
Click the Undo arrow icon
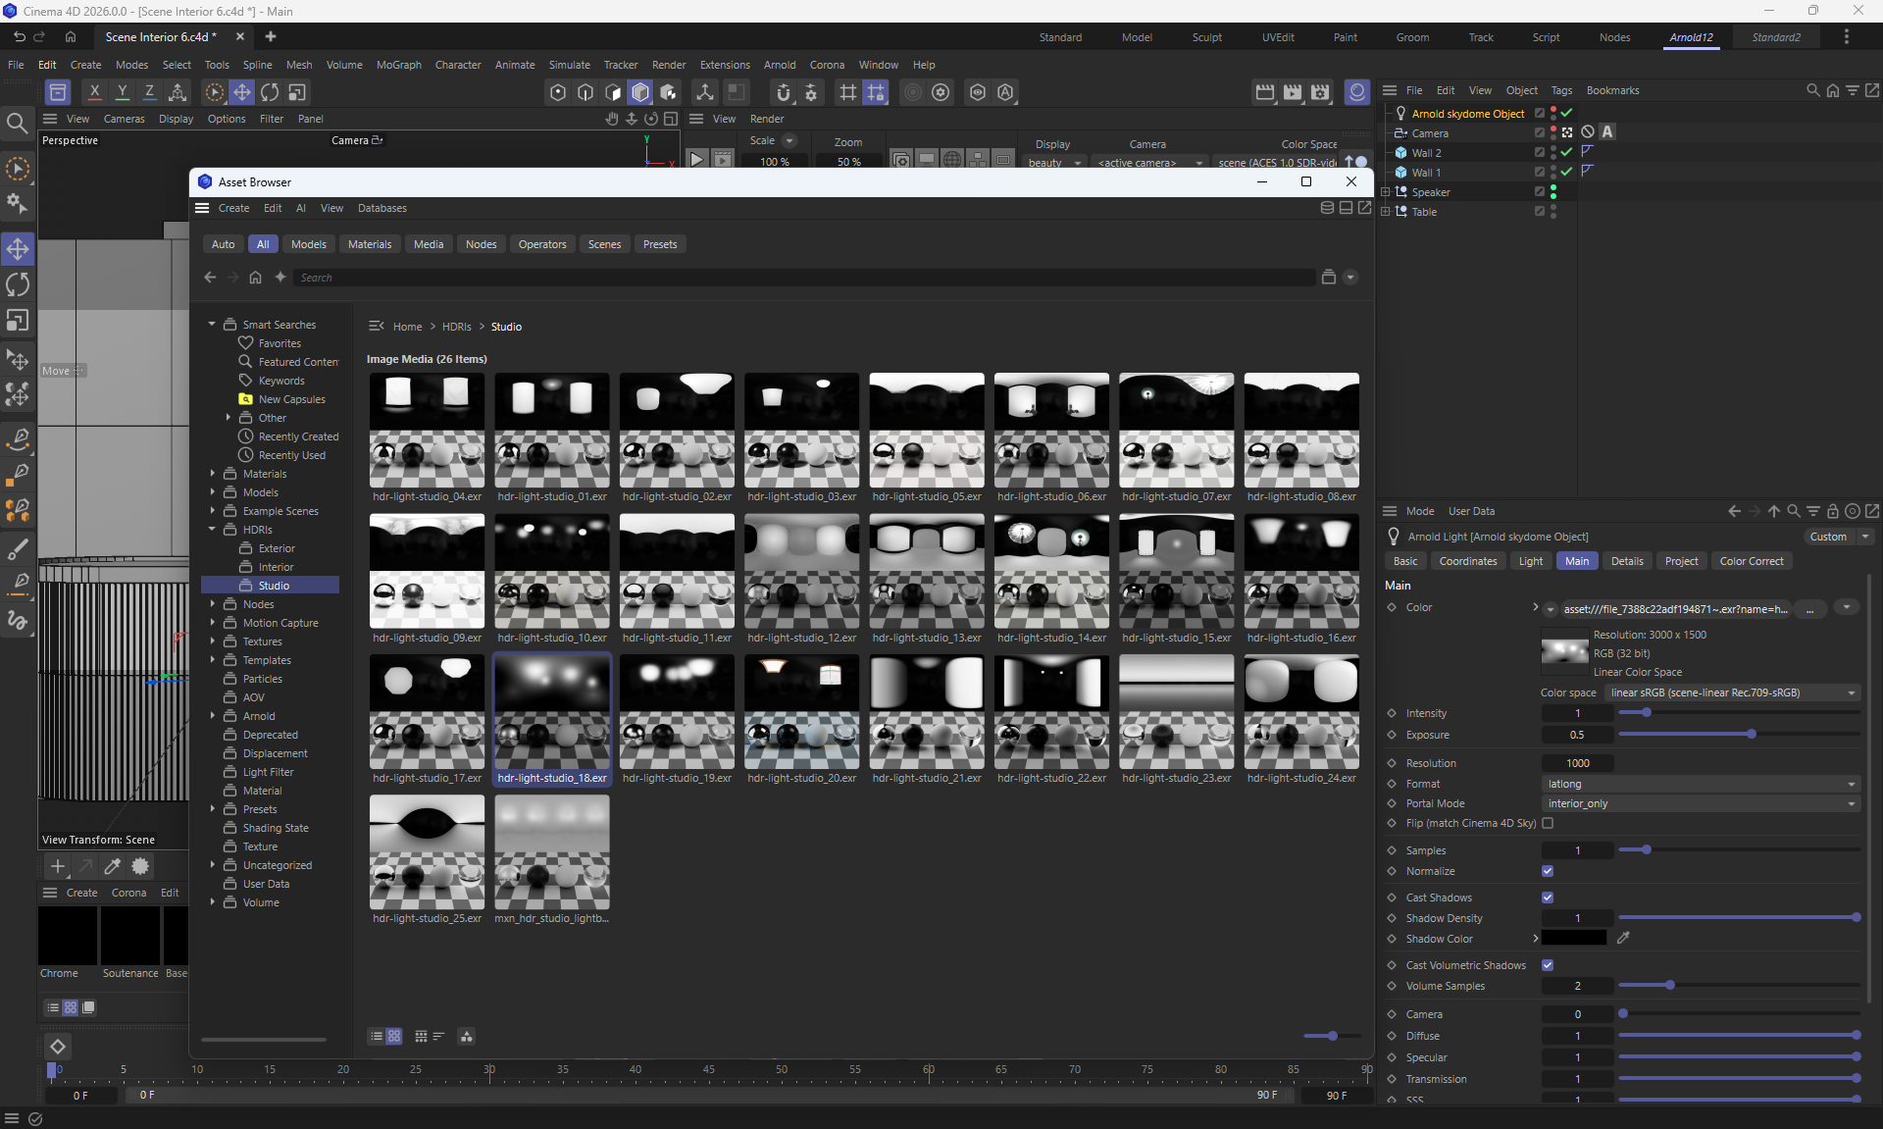point(19,36)
